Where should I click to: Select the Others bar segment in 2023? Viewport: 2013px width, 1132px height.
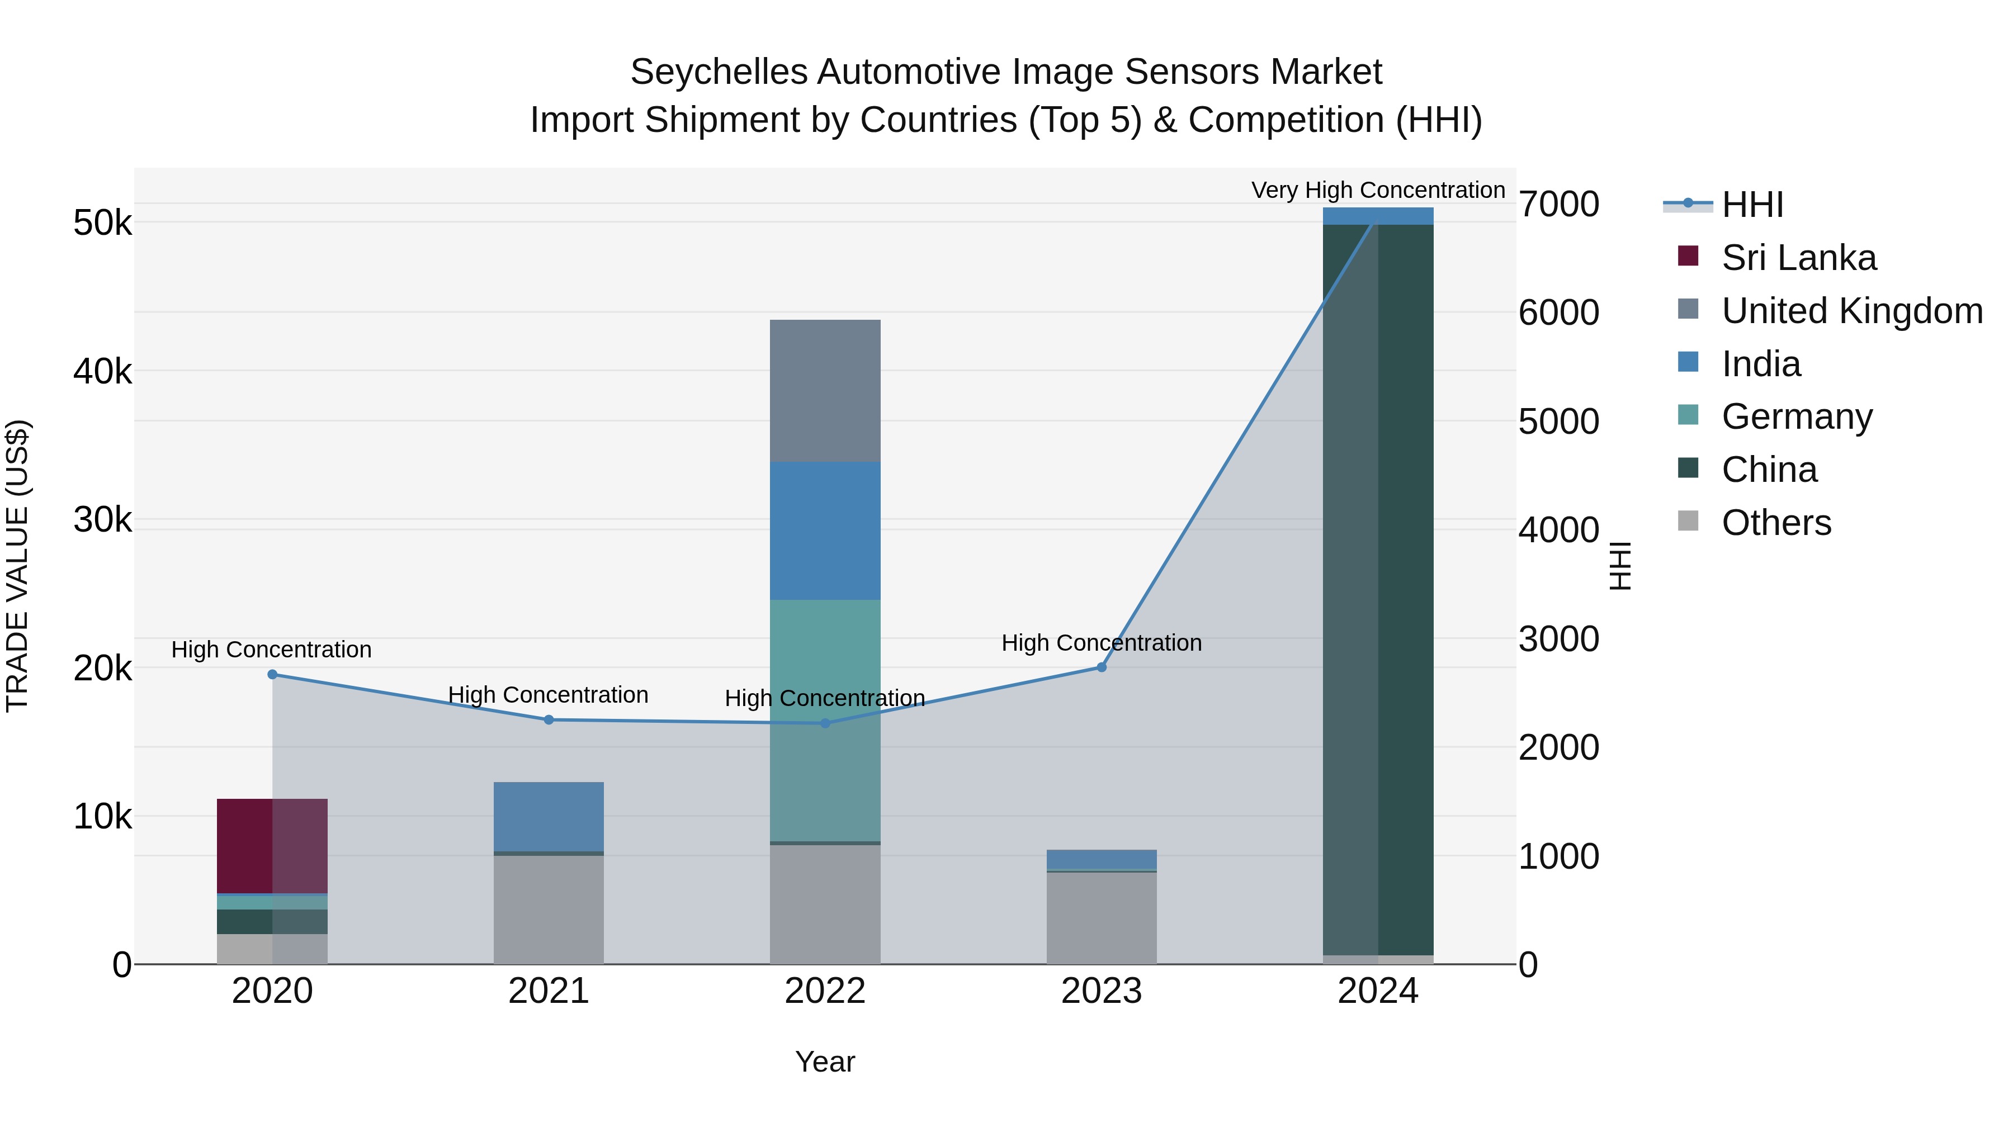tap(1102, 918)
